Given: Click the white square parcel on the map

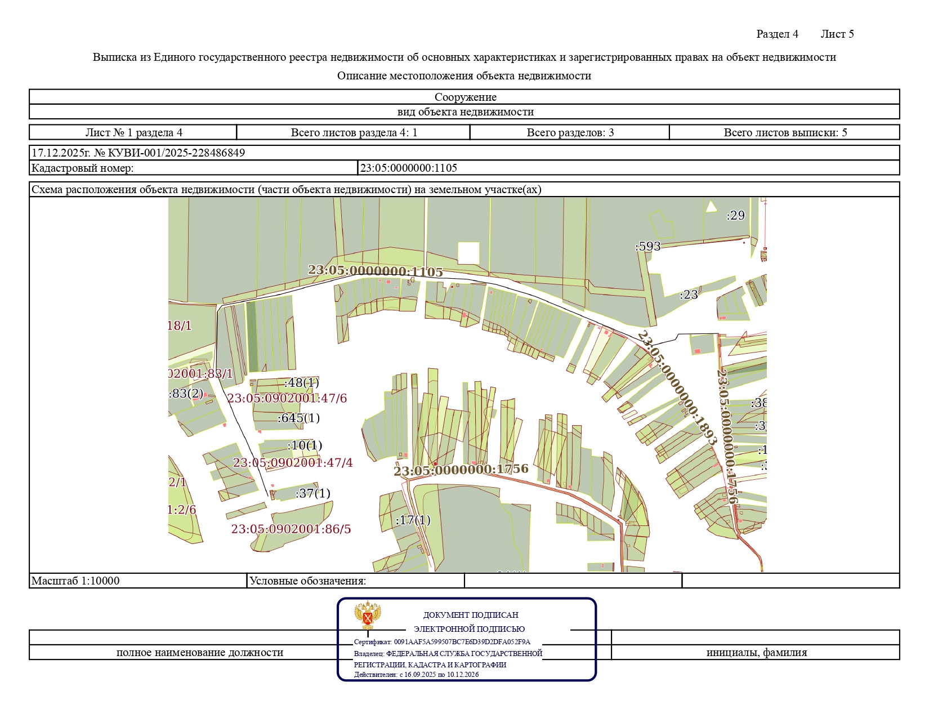Looking at the screenshot, I should point(468,253).
